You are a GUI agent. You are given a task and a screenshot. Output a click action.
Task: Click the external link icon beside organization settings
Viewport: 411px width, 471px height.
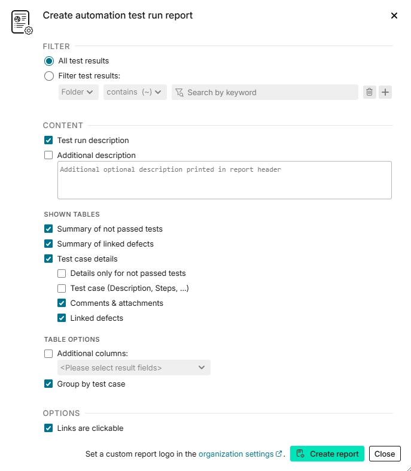[x=279, y=454]
